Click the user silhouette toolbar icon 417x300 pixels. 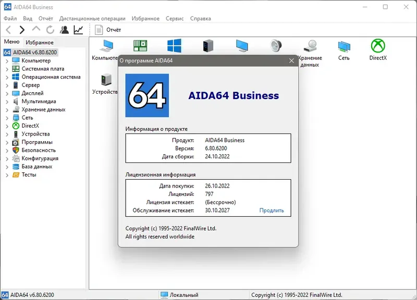[x=64, y=30]
